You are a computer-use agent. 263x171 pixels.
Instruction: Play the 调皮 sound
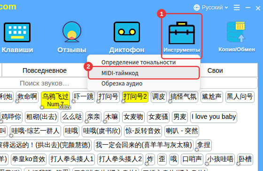159,97
